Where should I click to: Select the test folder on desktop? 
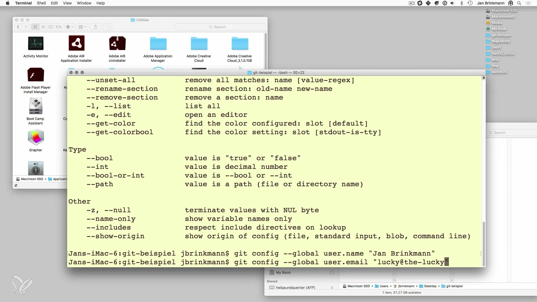coord(492,60)
